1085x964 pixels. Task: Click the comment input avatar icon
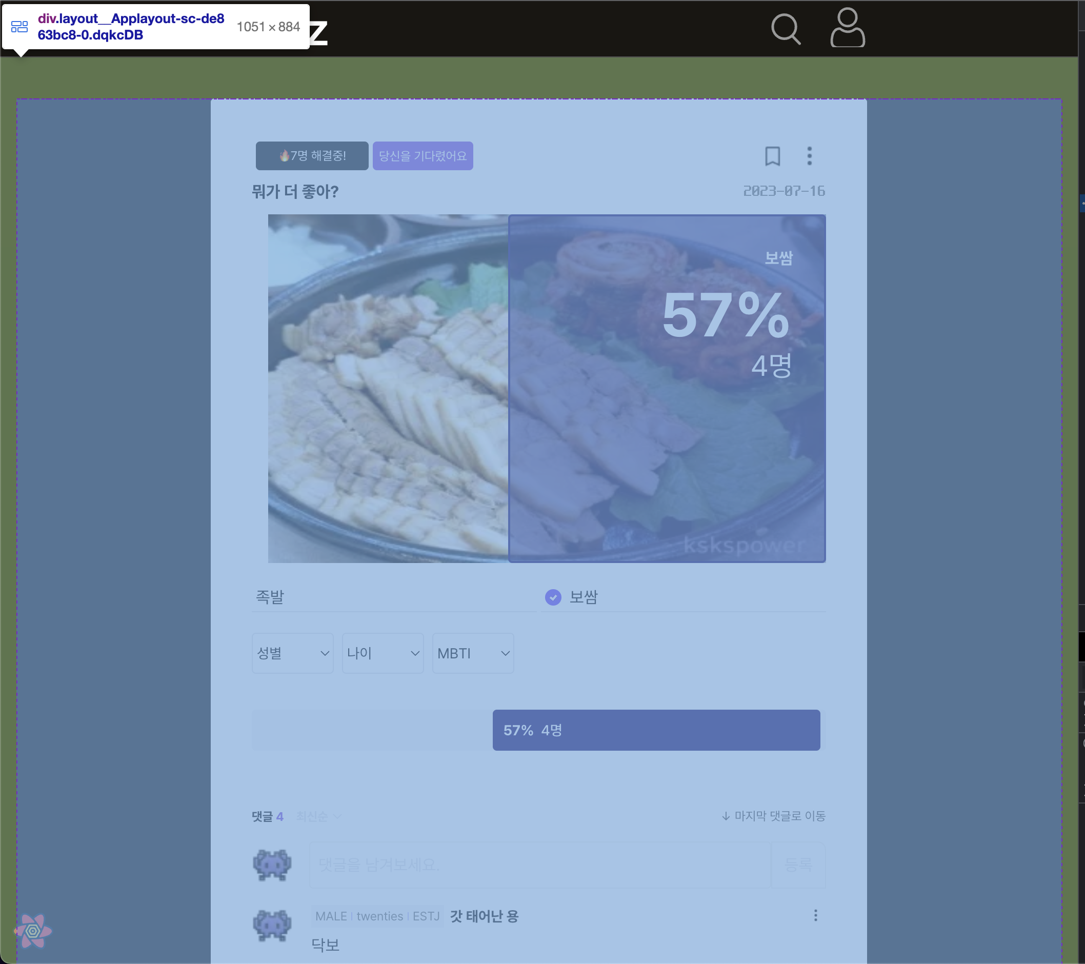(272, 865)
